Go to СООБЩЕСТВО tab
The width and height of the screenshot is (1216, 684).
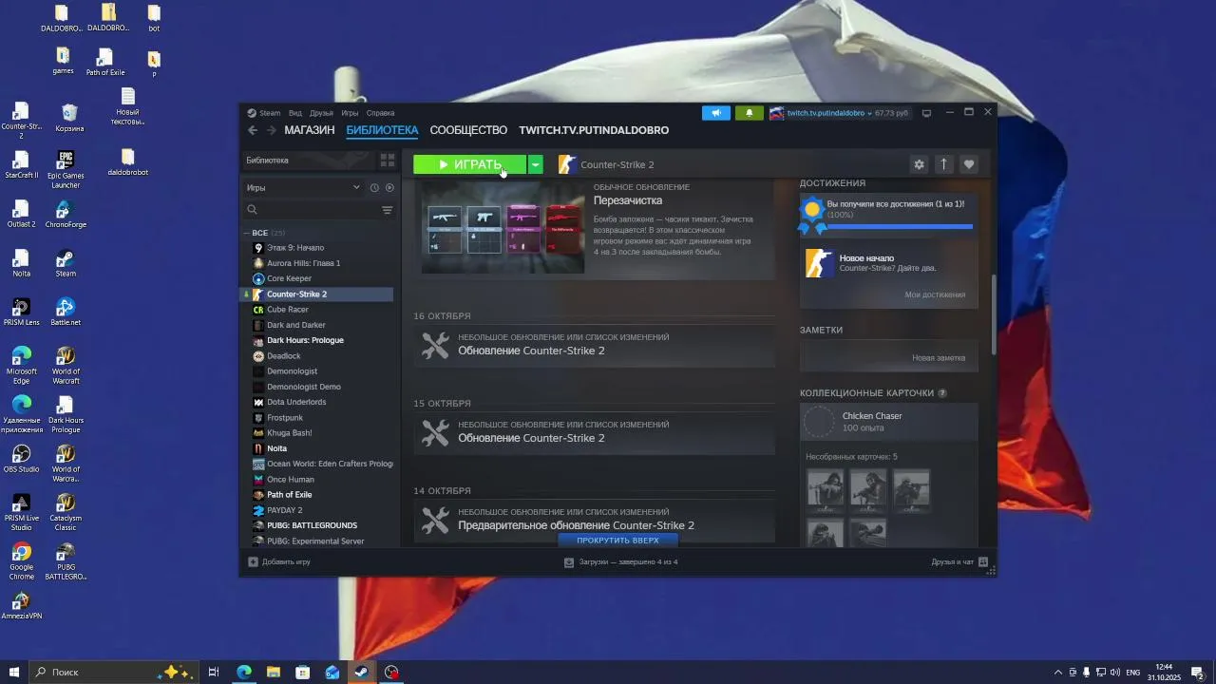pos(468,130)
